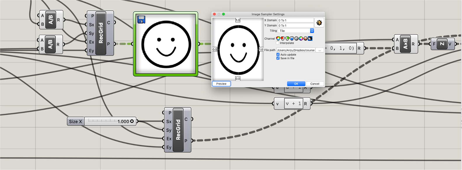This screenshot has height=170, width=462.
Task: Click the B input of the AxB component
Action: (x=397, y=48)
